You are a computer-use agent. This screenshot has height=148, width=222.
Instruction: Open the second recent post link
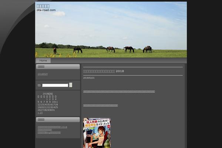click(x=45, y=130)
